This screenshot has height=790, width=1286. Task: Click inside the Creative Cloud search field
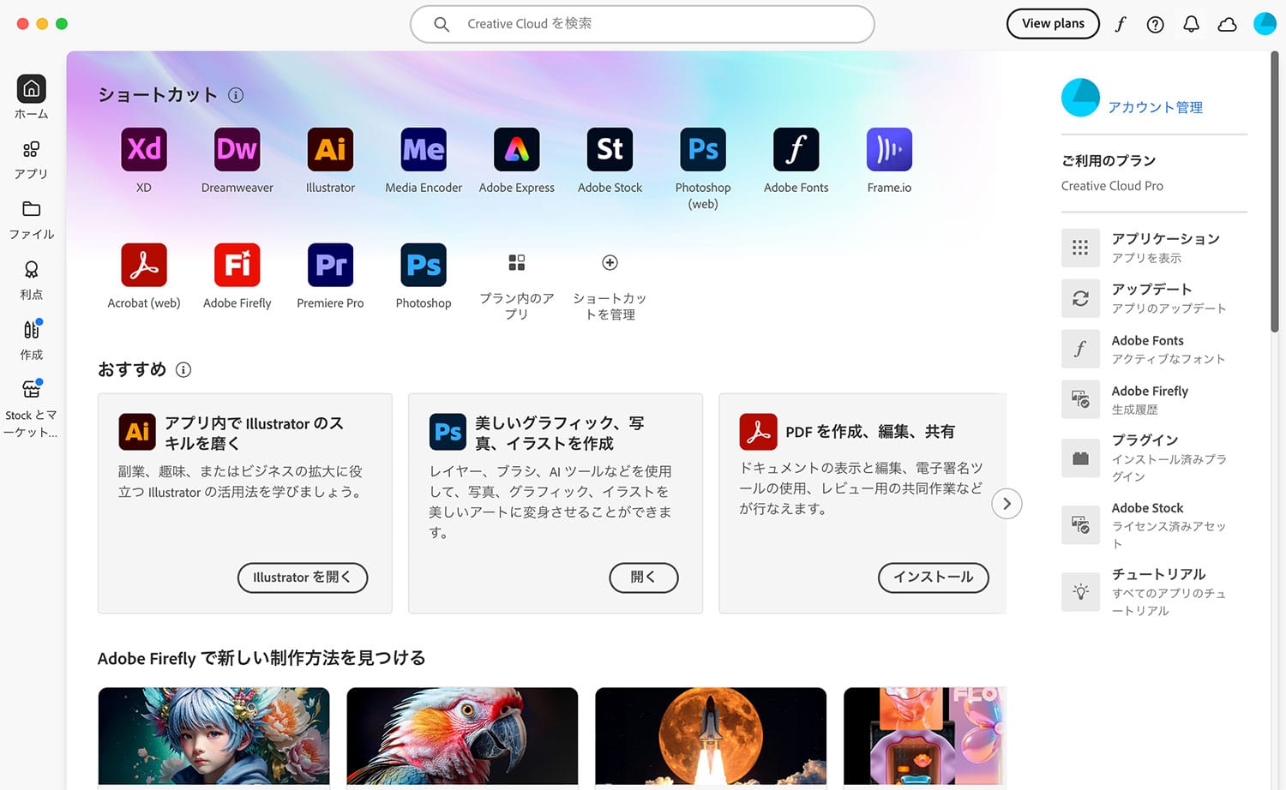pos(642,24)
